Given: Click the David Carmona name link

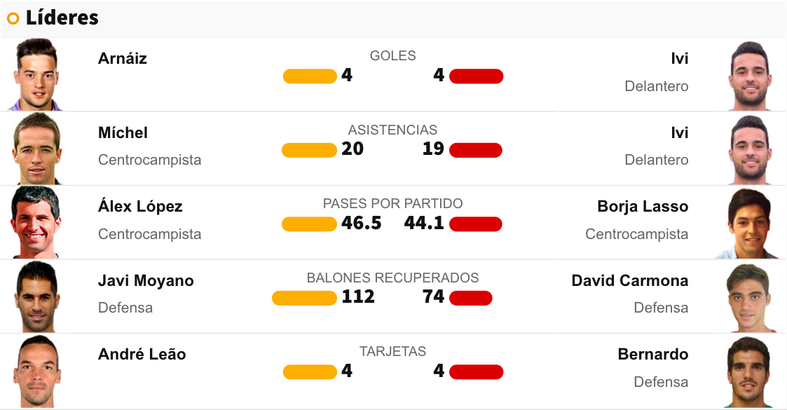Looking at the screenshot, I should [629, 281].
